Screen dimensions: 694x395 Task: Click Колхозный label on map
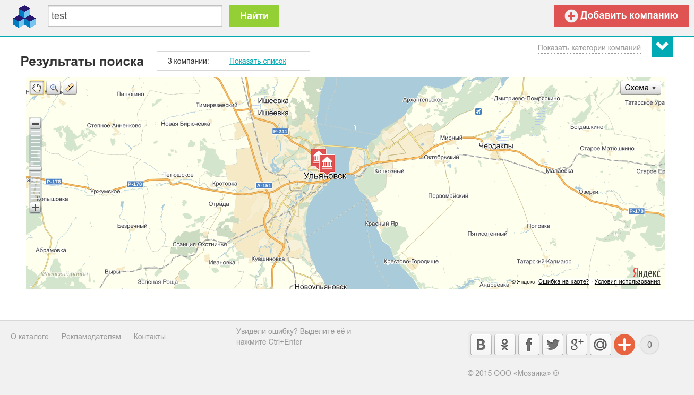(390, 171)
